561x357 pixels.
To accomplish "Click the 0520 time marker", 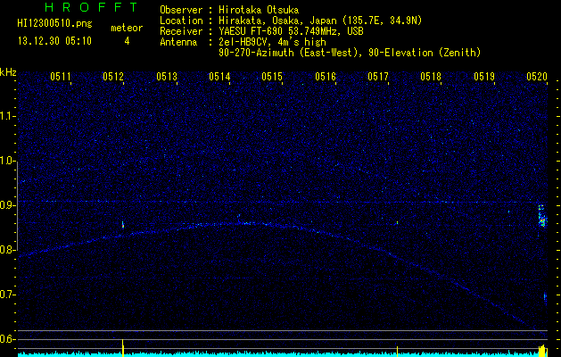I will (537, 77).
